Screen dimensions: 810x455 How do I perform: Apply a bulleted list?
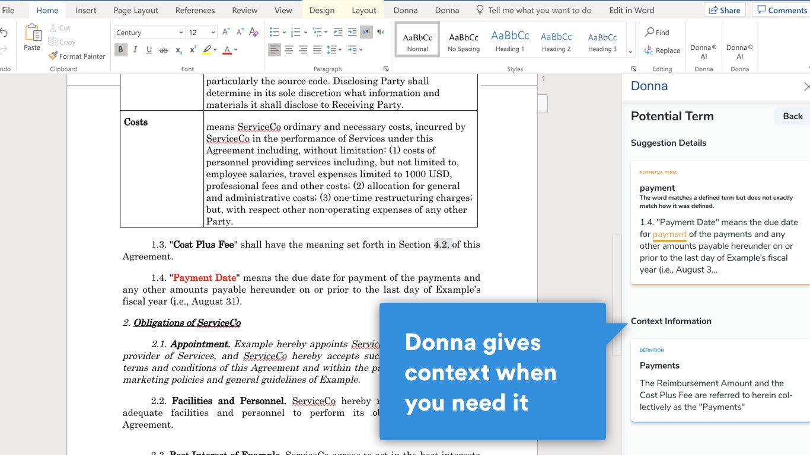coord(274,33)
